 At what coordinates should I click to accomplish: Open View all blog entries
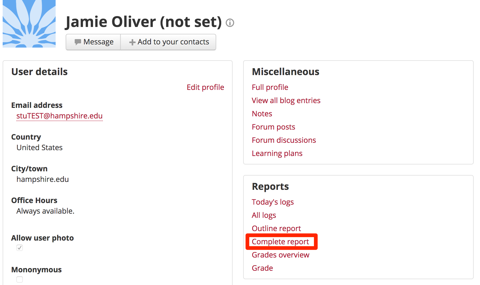point(286,100)
